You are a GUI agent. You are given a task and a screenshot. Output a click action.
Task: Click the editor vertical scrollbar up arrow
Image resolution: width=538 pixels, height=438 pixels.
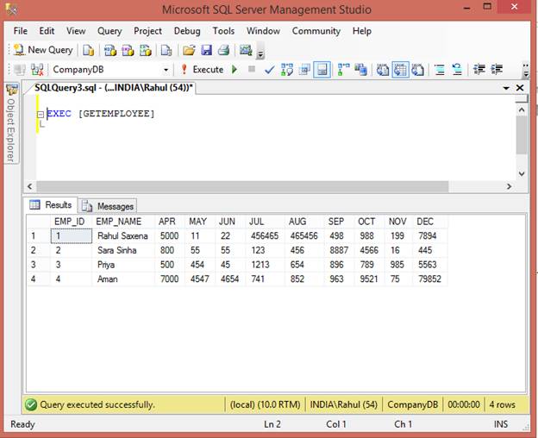[522, 109]
